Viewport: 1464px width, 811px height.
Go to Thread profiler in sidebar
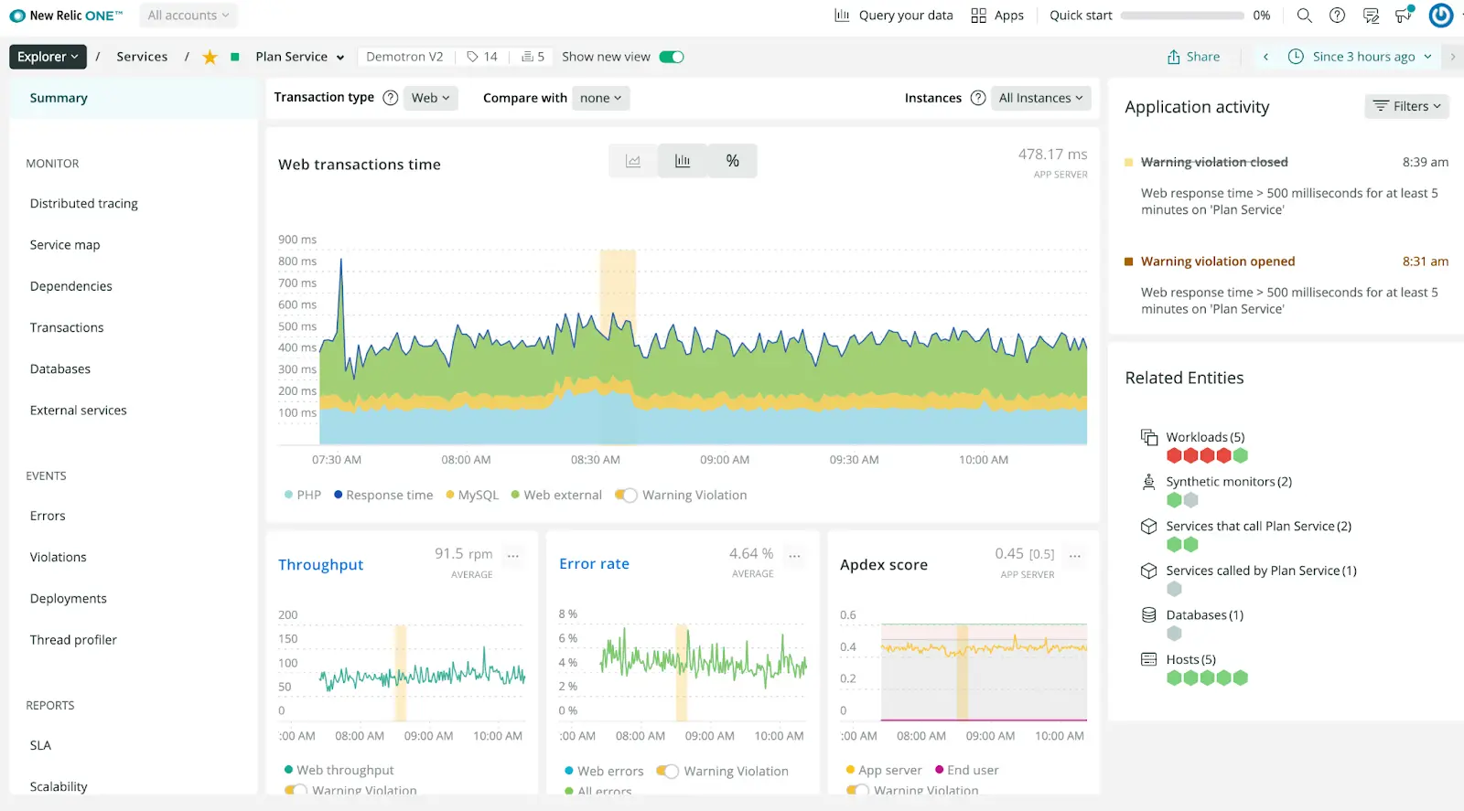pyautogui.click(x=73, y=640)
